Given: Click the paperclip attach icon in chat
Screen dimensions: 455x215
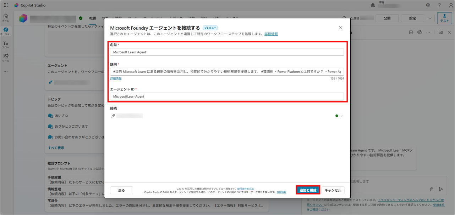Looking at the screenshot, I should click(x=431, y=190).
